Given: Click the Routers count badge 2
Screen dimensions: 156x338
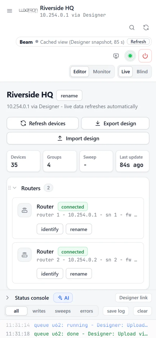Looking at the screenshot, I should point(48,188).
